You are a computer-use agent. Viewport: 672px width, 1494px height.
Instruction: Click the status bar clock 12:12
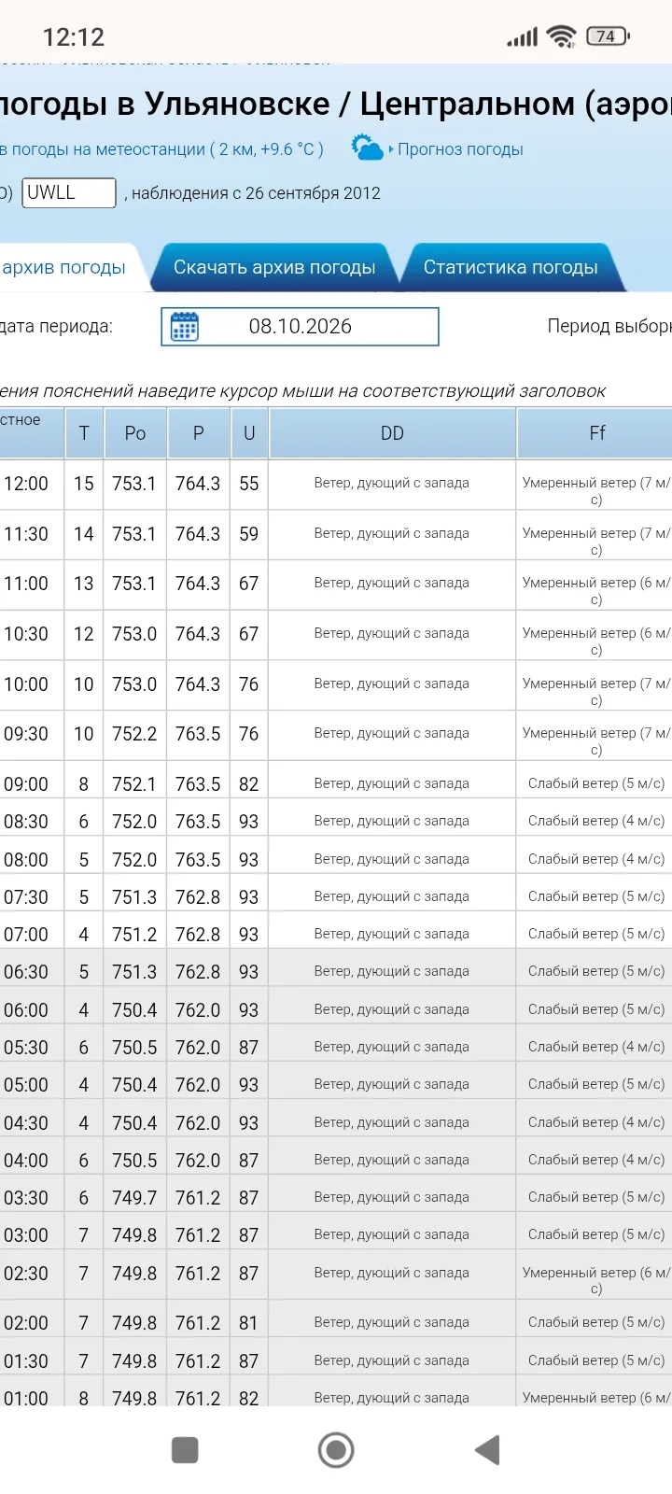[x=74, y=37]
